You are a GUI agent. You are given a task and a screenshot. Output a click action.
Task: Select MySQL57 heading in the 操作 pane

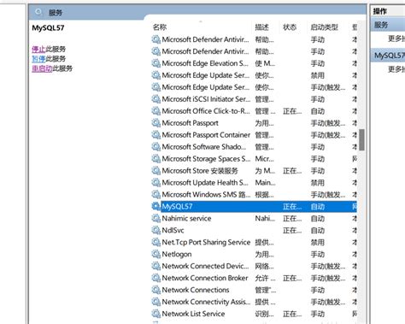(390, 56)
